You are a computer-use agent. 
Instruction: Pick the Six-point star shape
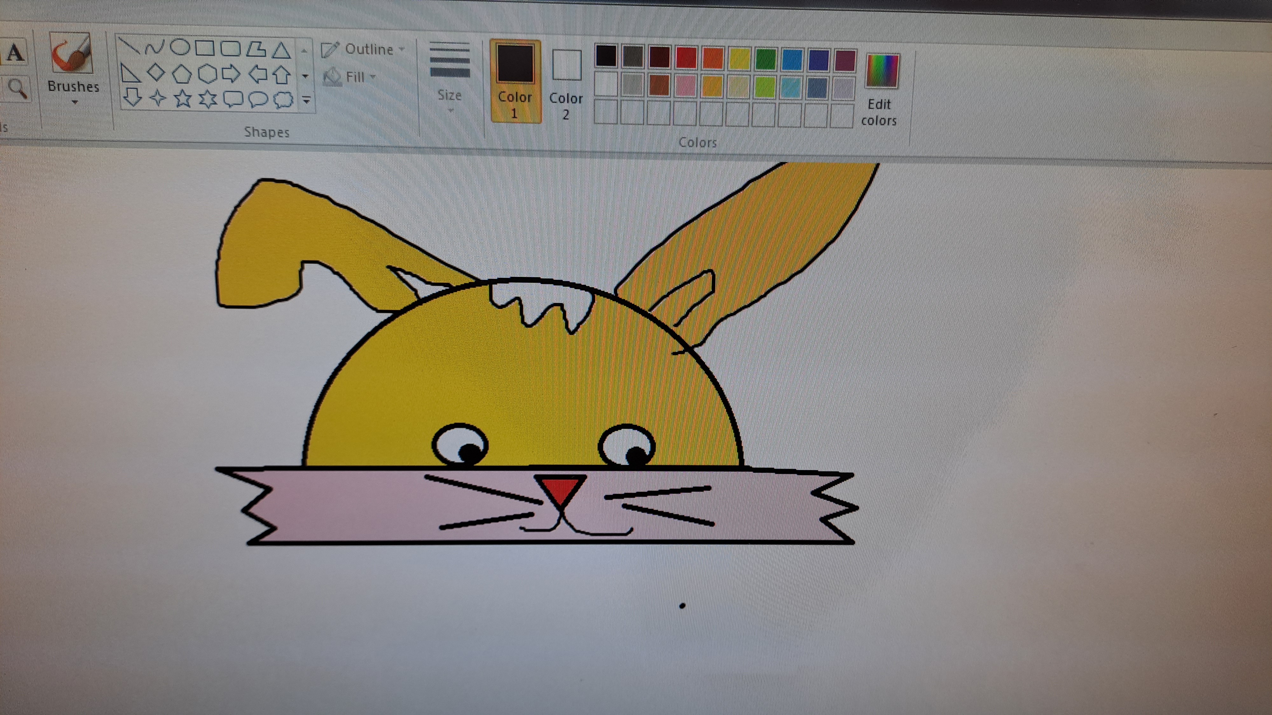click(x=208, y=99)
